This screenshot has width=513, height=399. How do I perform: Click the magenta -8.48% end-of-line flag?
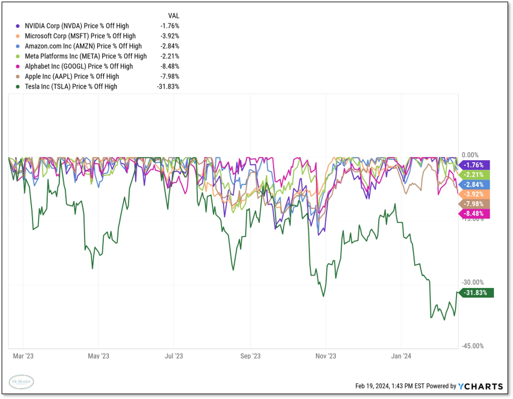[x=474, y=214]
